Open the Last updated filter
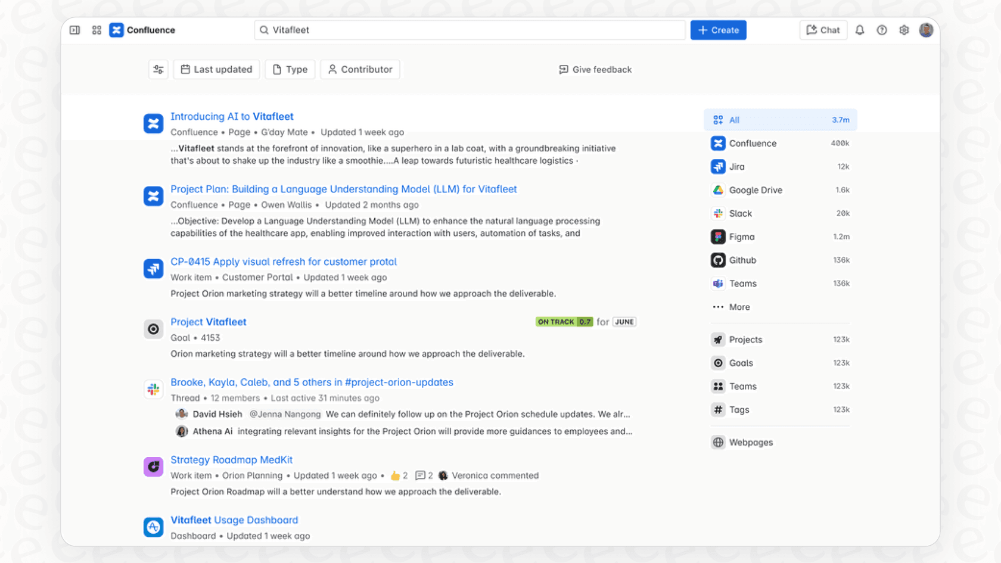Viewport: 1001px width, 563px height. click(216, 69)
